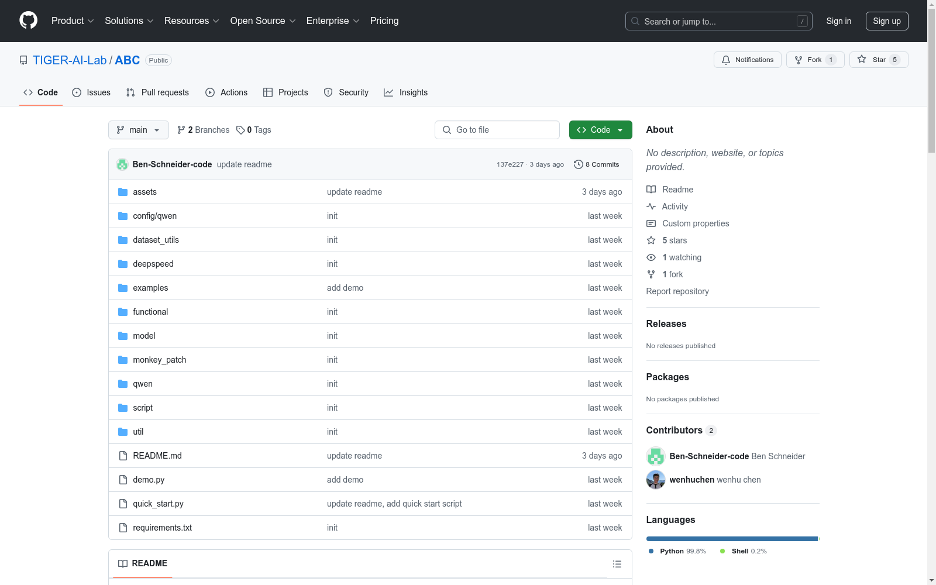The width and height of the screenshot is (936, 585).
Task: Click the GitHub logo icon
Action: tap(28, 20)
